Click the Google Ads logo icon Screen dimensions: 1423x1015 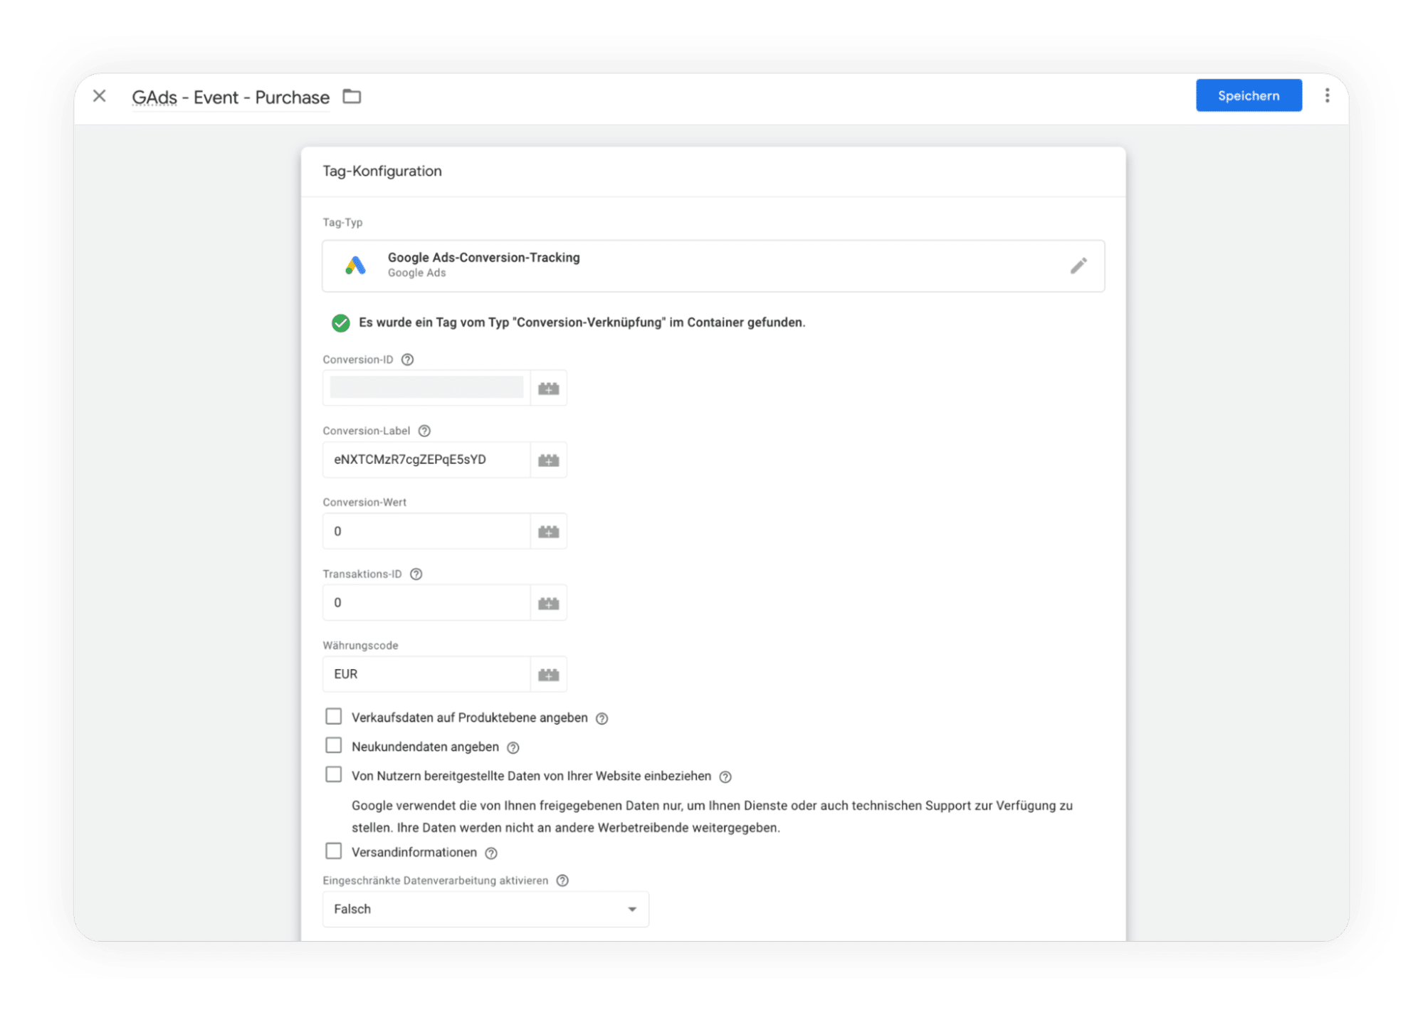pos(355,265)
